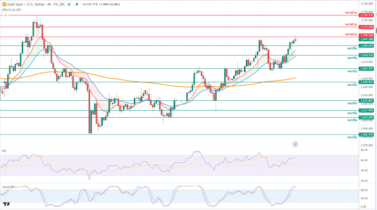This screenshot has height=210, width=377.
Task: Click the TradingView logo in bottom-left corner
Action: (x=7, y=204)
